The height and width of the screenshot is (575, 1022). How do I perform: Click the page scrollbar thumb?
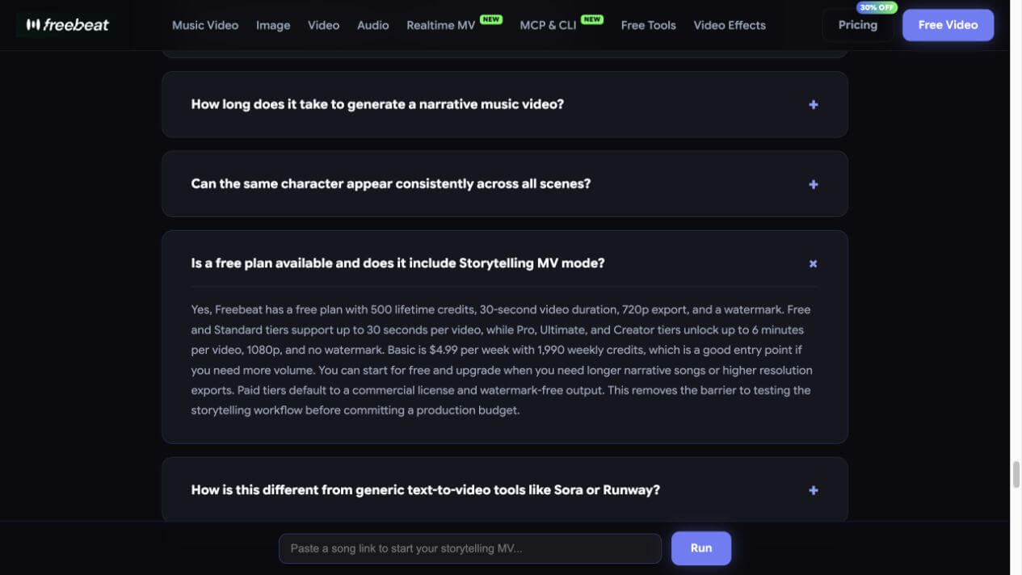1016,474
